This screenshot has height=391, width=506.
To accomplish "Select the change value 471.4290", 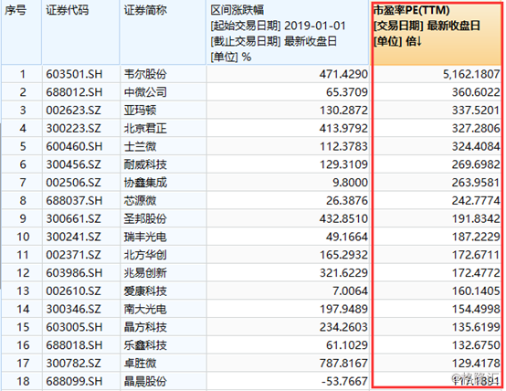I will [343, 74].
